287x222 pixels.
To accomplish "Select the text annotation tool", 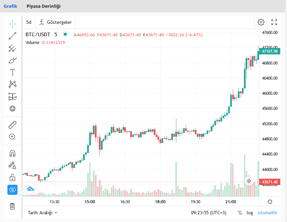I will click(x=12, y=72).
